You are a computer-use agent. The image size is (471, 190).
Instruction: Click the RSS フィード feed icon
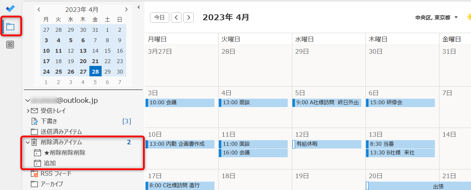(34, 174)
